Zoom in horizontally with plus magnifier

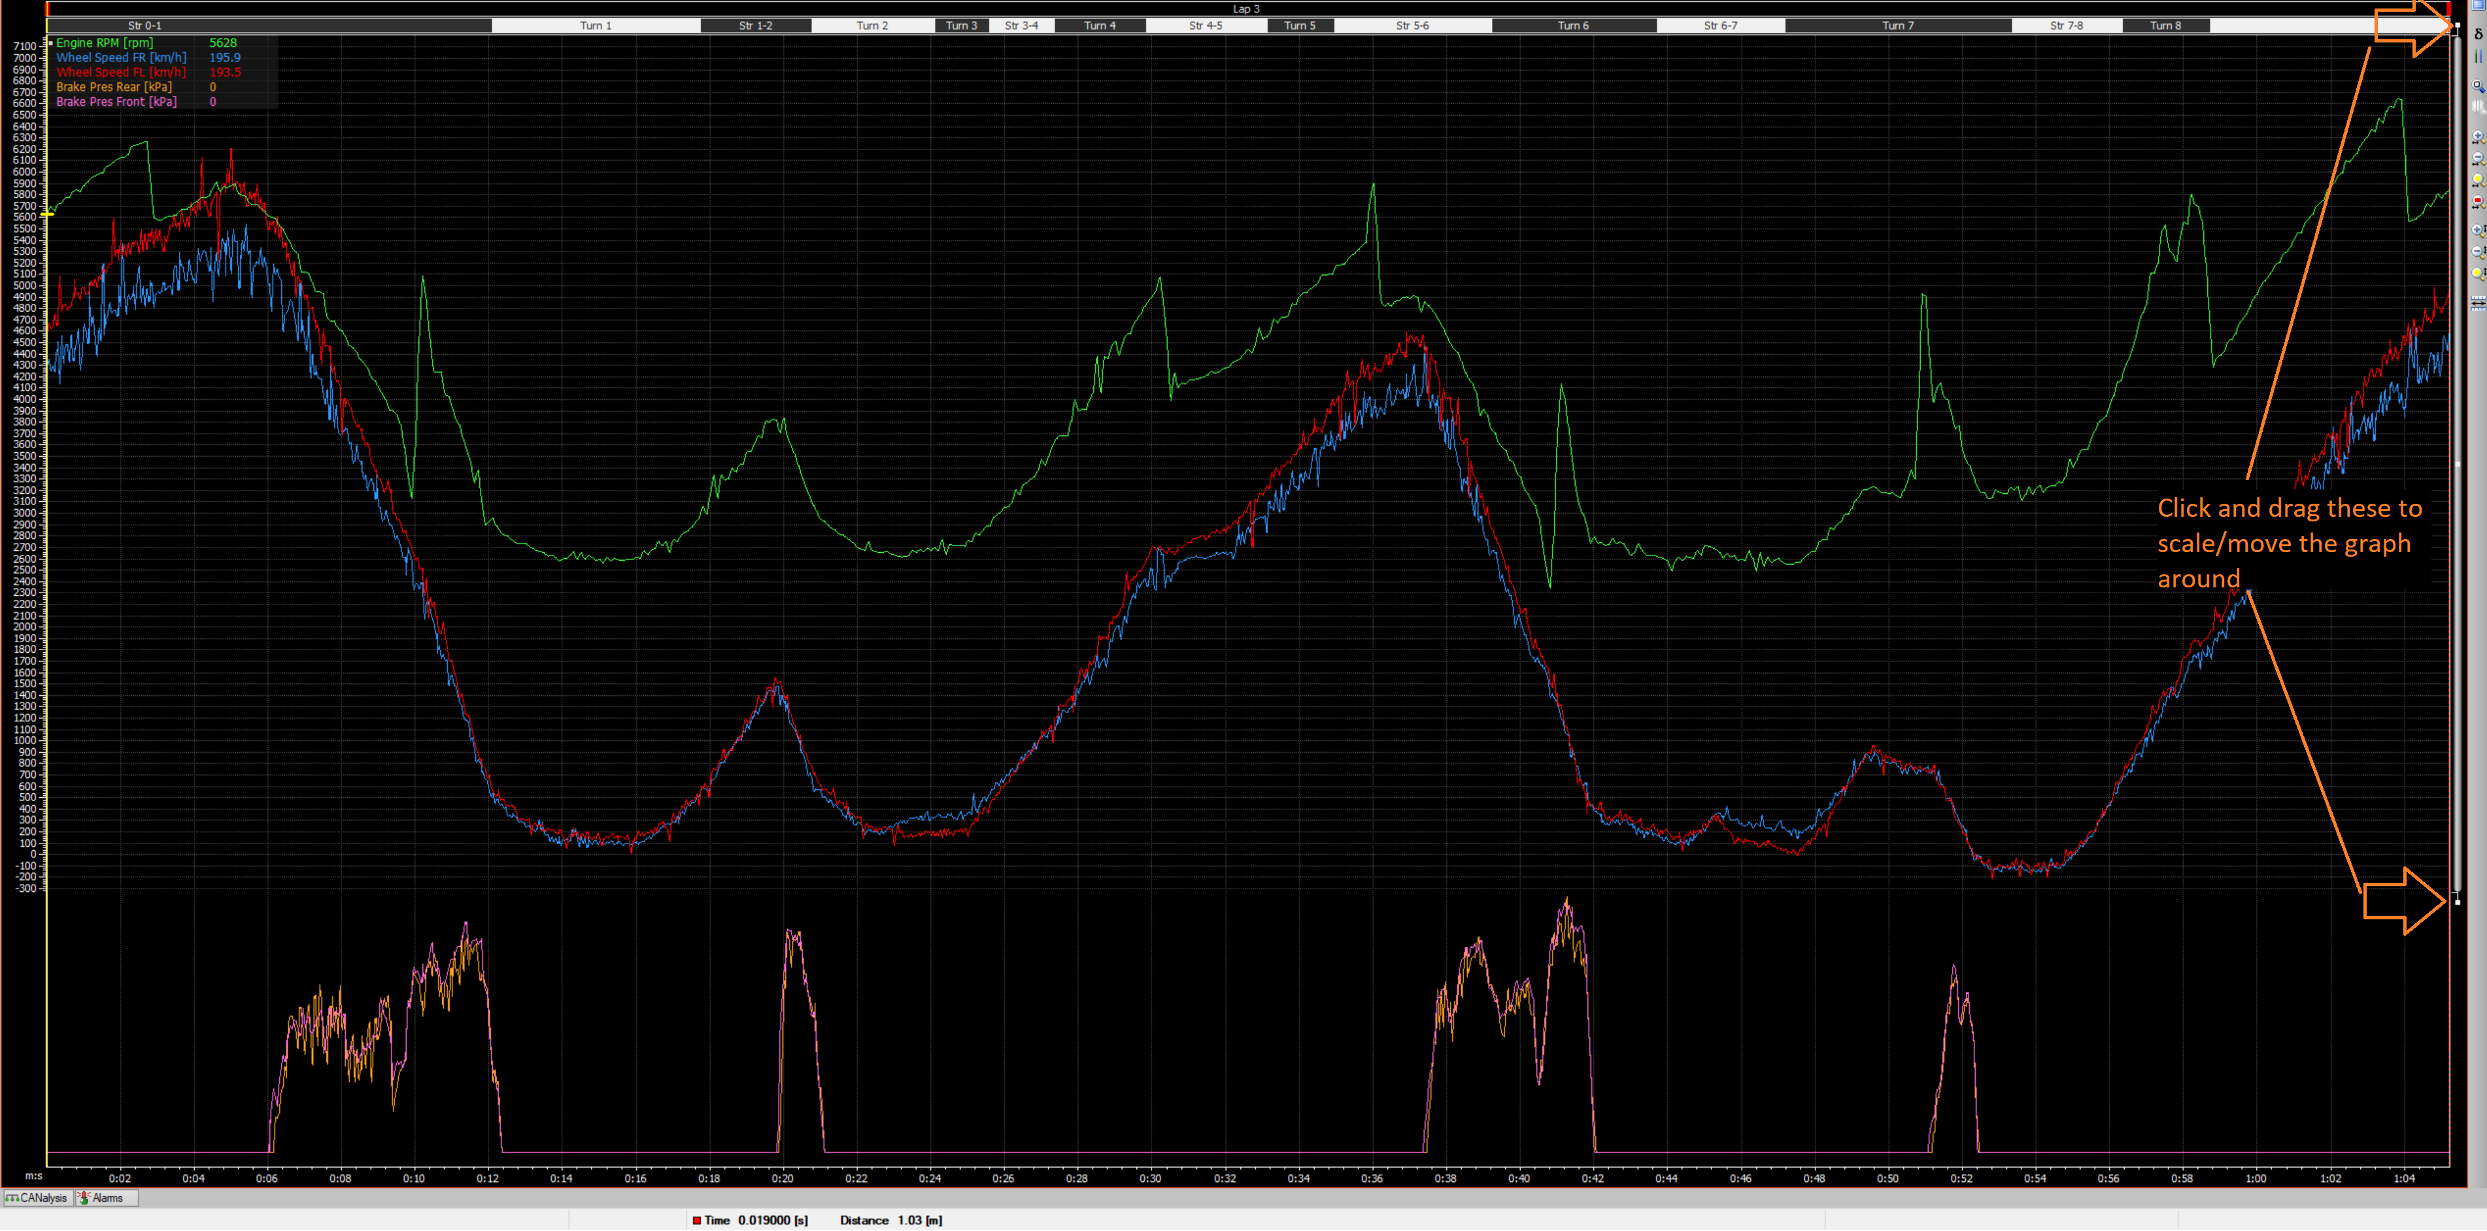[2479, 137]
